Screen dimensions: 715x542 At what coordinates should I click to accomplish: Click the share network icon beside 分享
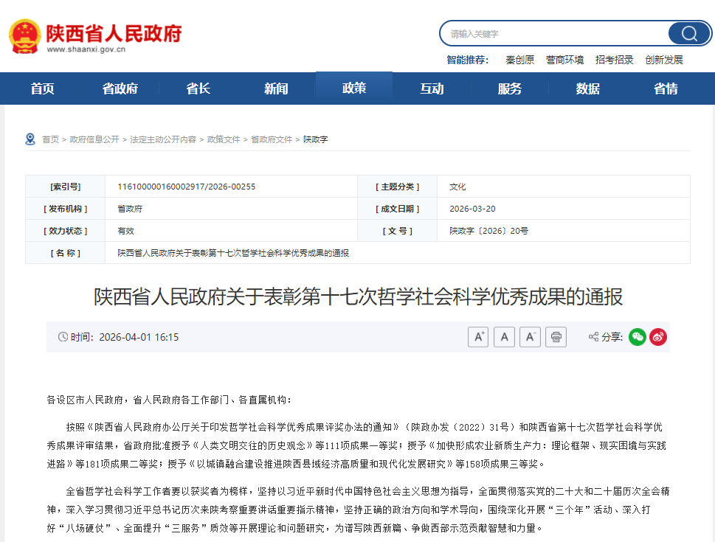pos(594,337)
